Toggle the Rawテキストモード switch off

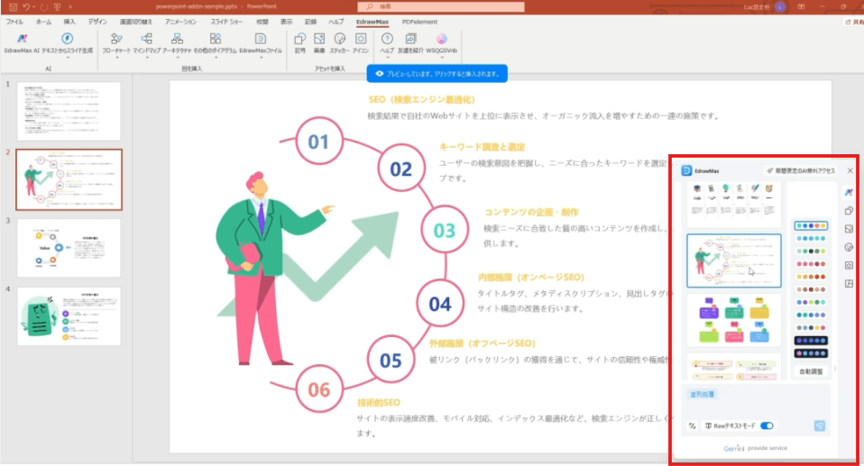click(767, 425)
